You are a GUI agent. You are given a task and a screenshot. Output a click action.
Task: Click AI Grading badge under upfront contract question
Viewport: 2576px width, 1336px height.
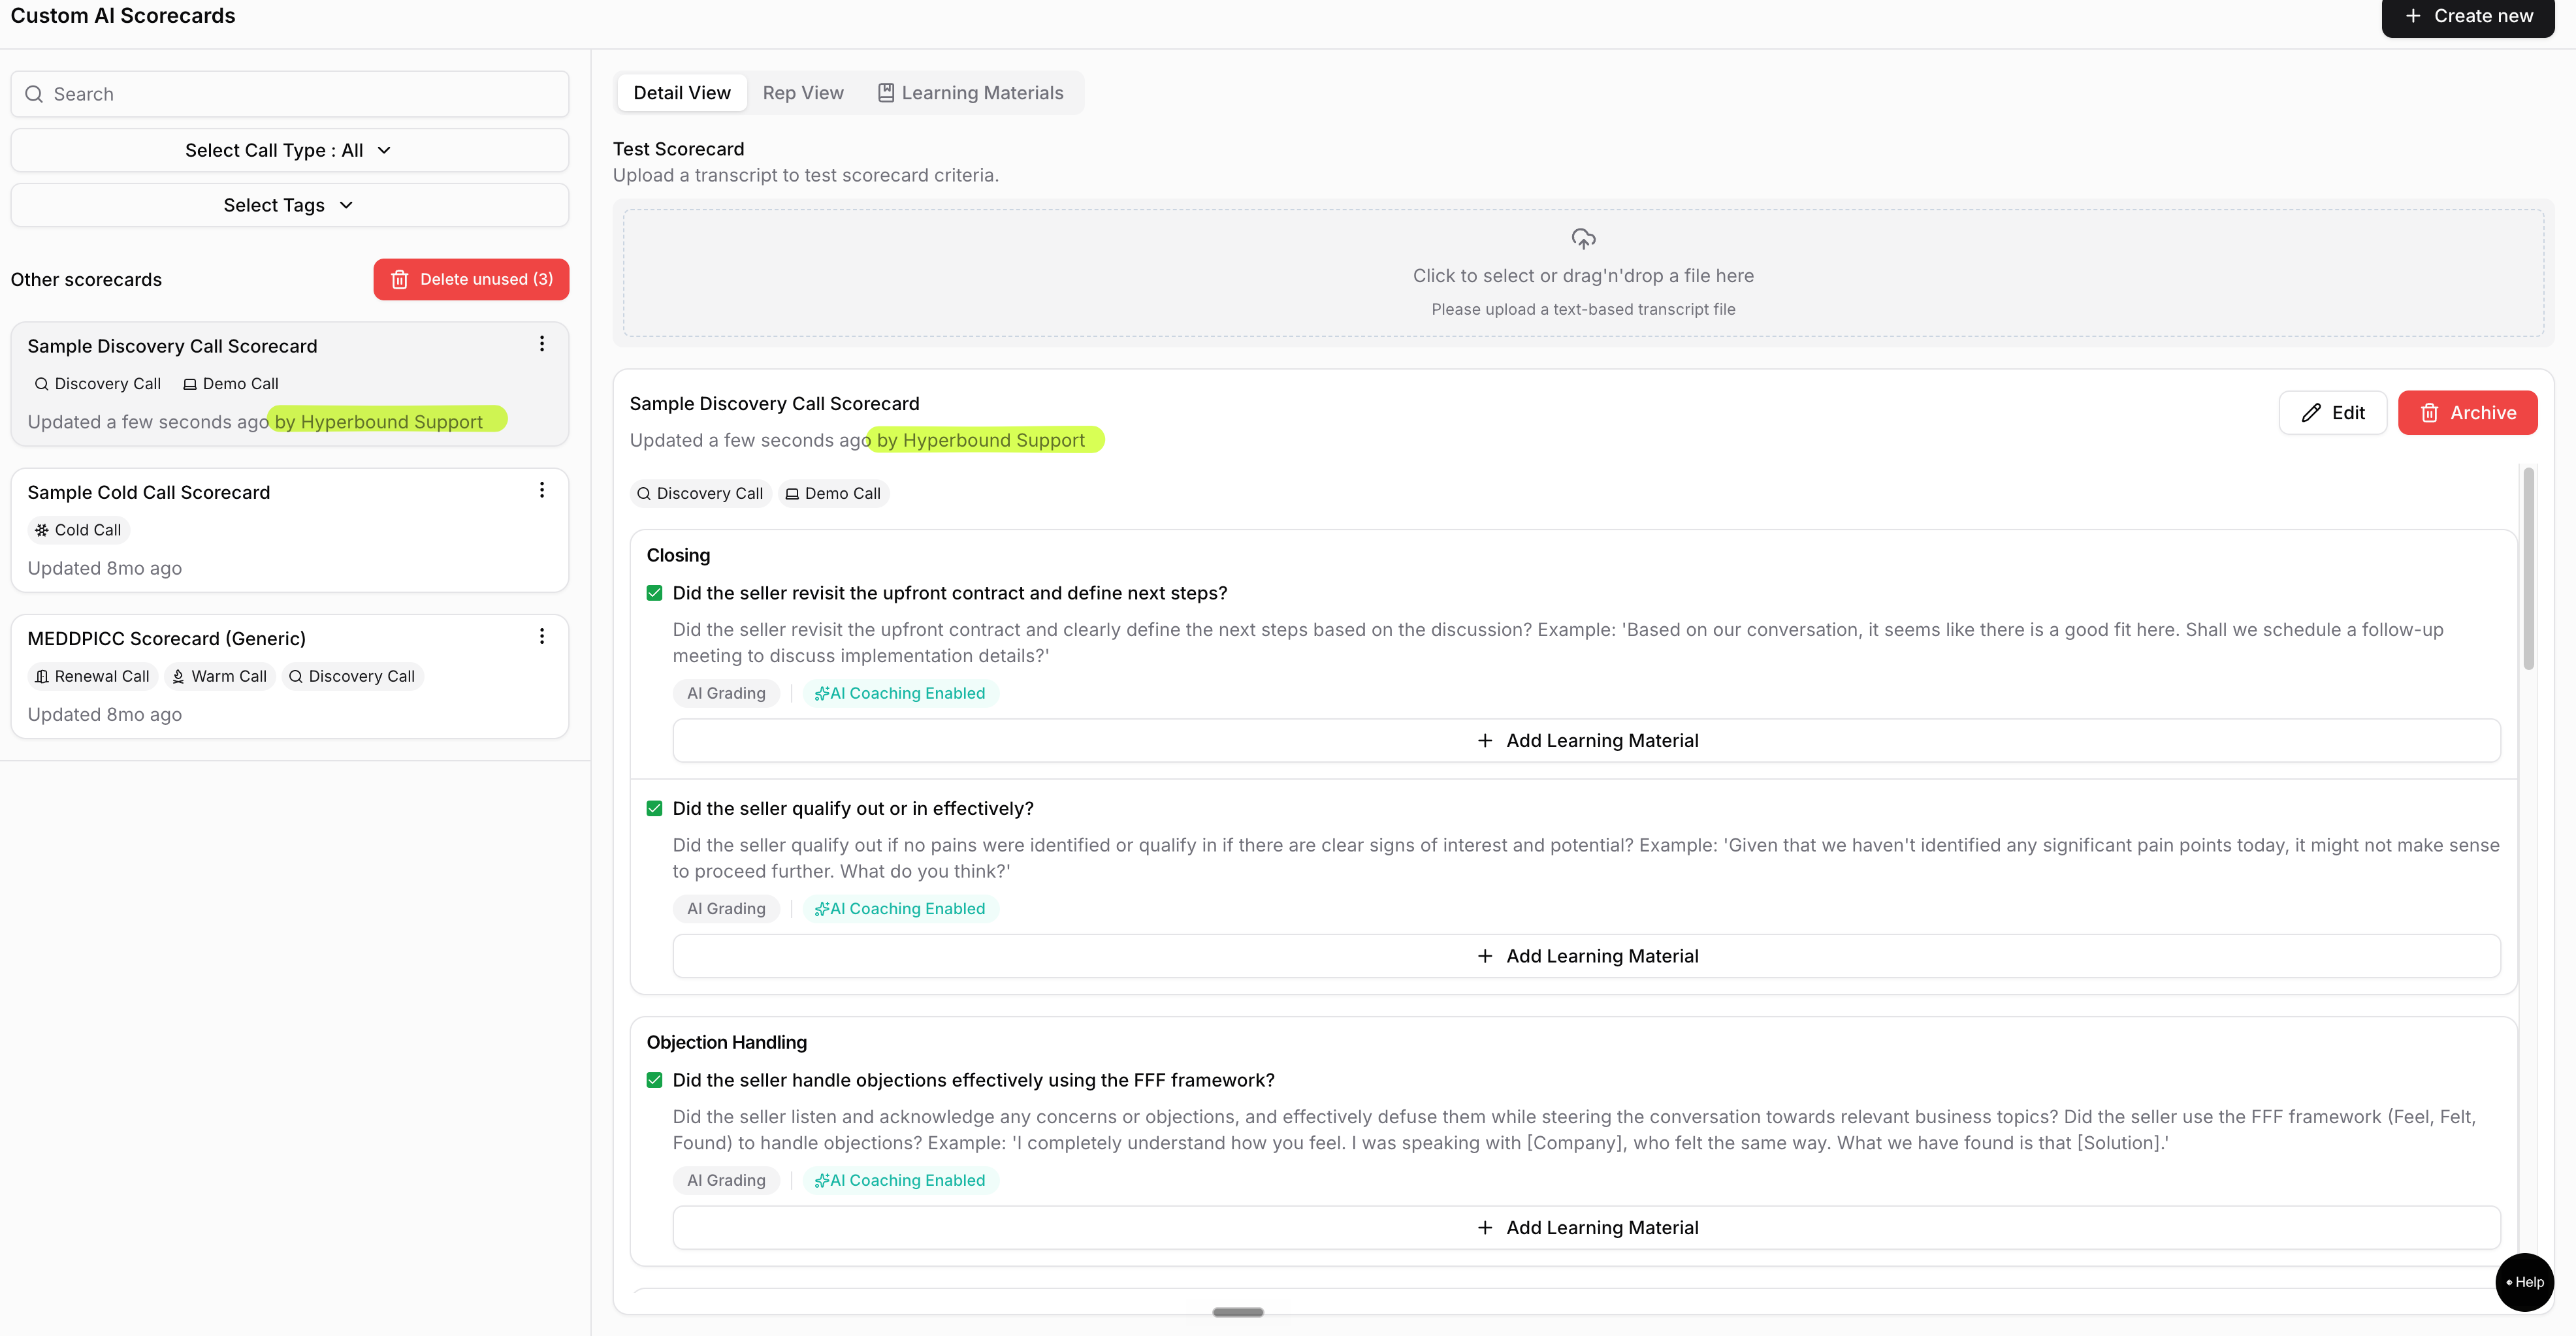[726, 693]
